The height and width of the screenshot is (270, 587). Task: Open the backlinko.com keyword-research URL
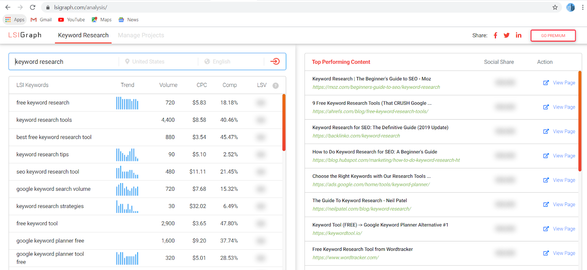[x=356, y=136]
